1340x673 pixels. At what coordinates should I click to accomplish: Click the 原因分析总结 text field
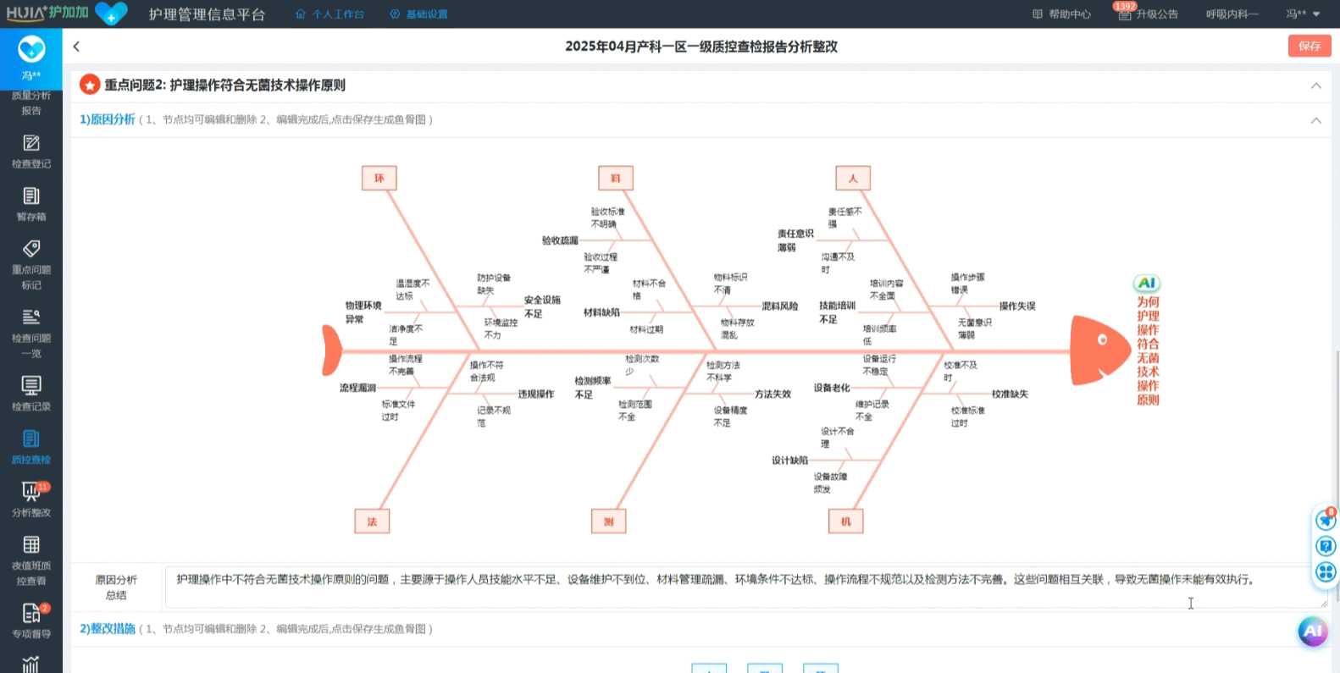tap(745, 587)
